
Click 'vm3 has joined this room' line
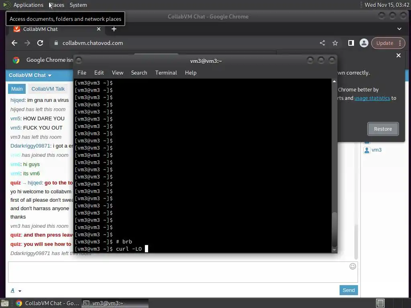click(x=39, y=226)
